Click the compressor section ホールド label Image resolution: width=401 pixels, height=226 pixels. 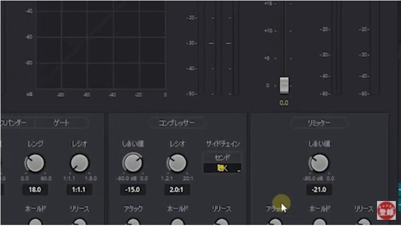(177, 209)
